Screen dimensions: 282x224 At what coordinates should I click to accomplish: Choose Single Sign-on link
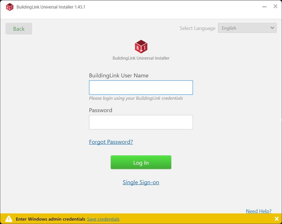[x=141, y=182]
